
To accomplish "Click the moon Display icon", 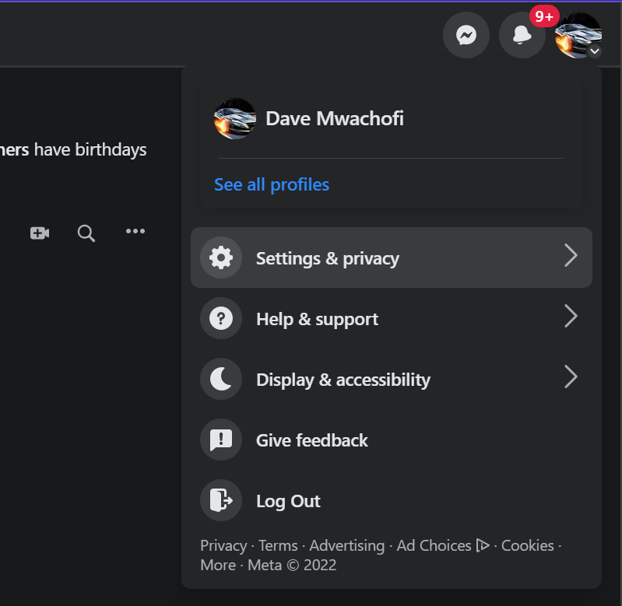I will pos(221,379).
